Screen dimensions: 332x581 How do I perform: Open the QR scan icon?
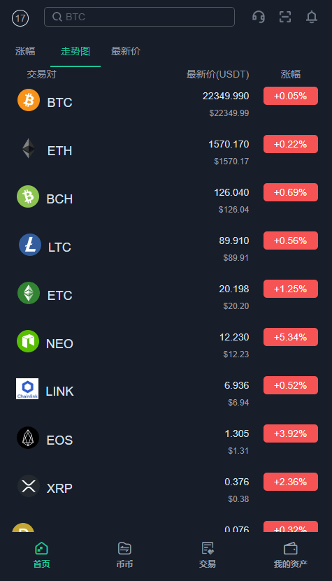[285, 17]
